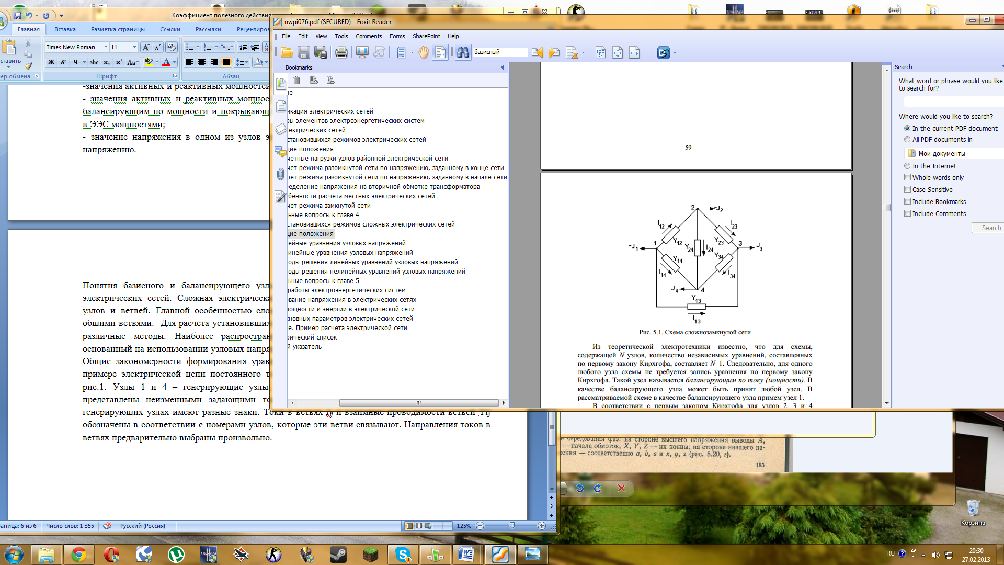Delete bookmark using trash icon
Screen dimensions: 1004x565
(x=297, y=80)
